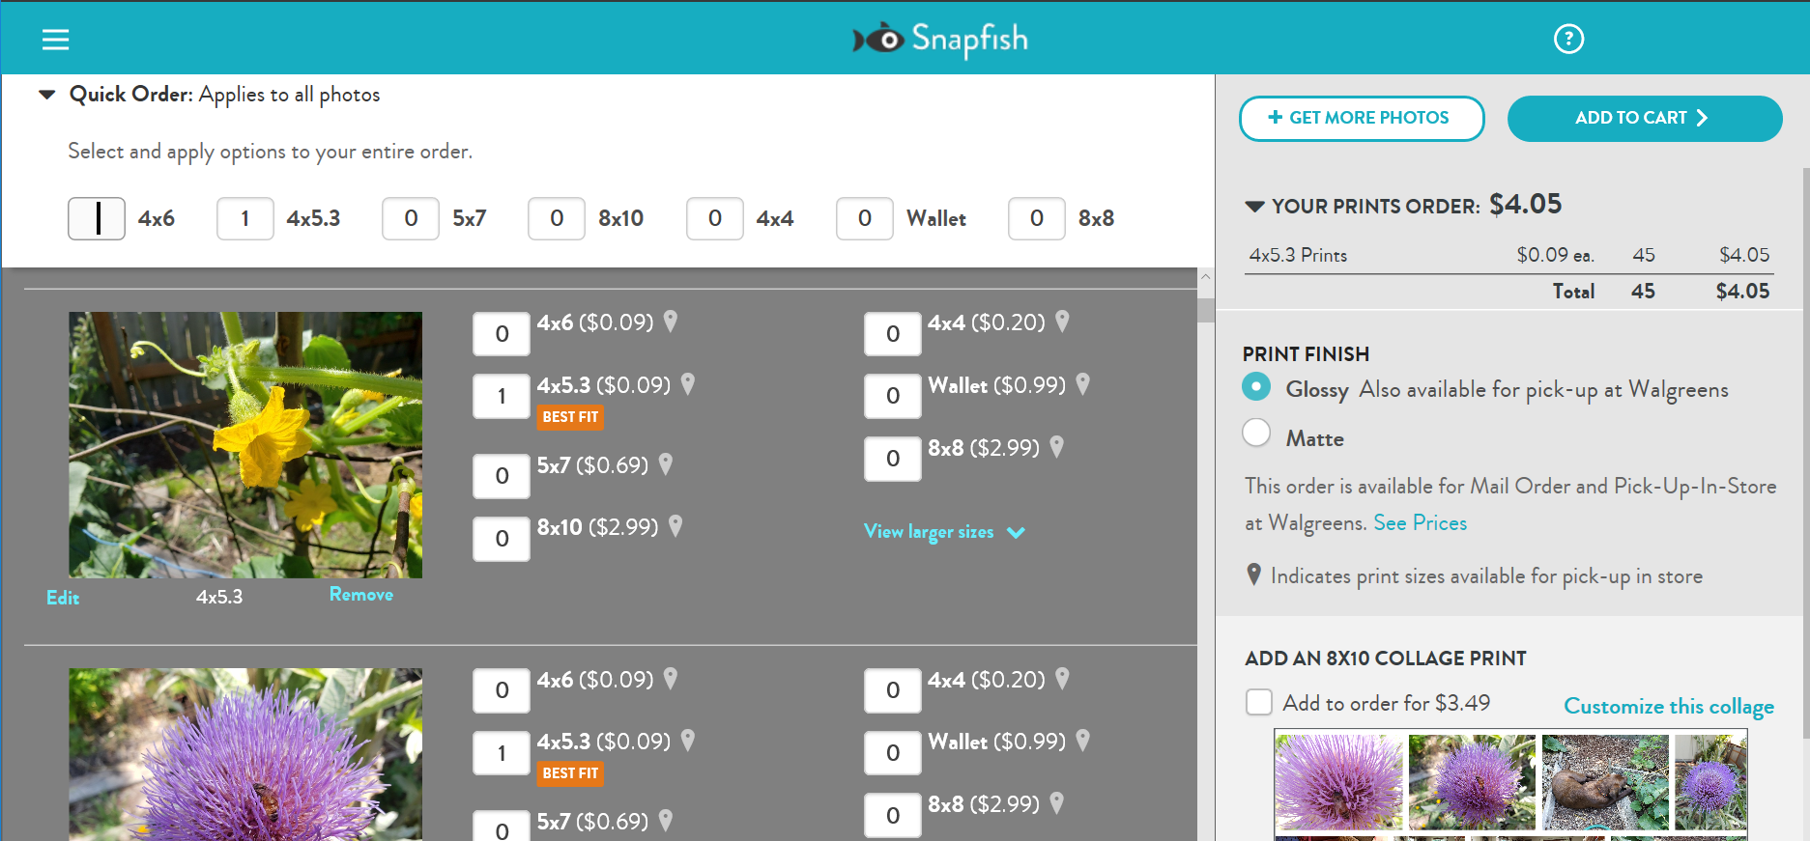
Task: Remove the yellow flower photo
Action: point(361,595)
